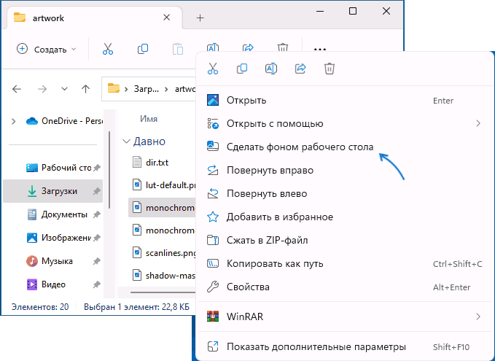495x361 pixels.
Task: Click pin icon beside Музыка
Action: click(x=97, y=261)
